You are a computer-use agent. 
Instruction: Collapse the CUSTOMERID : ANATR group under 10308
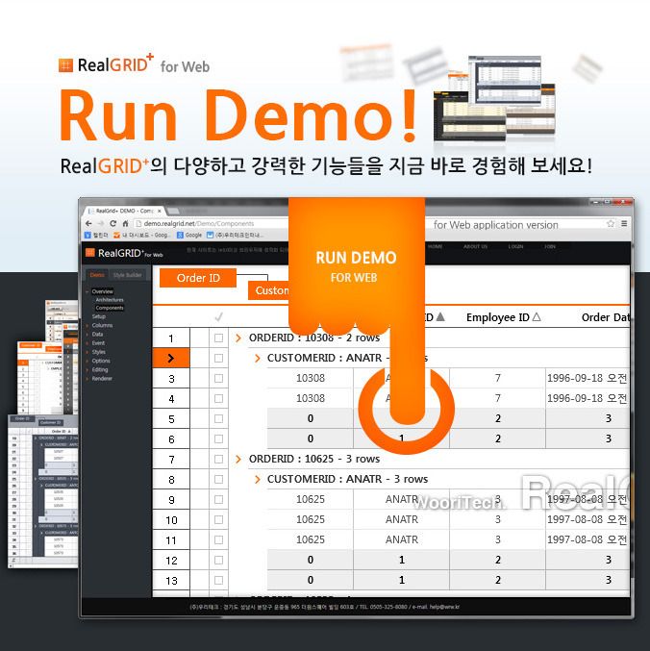tap(258, 358)
